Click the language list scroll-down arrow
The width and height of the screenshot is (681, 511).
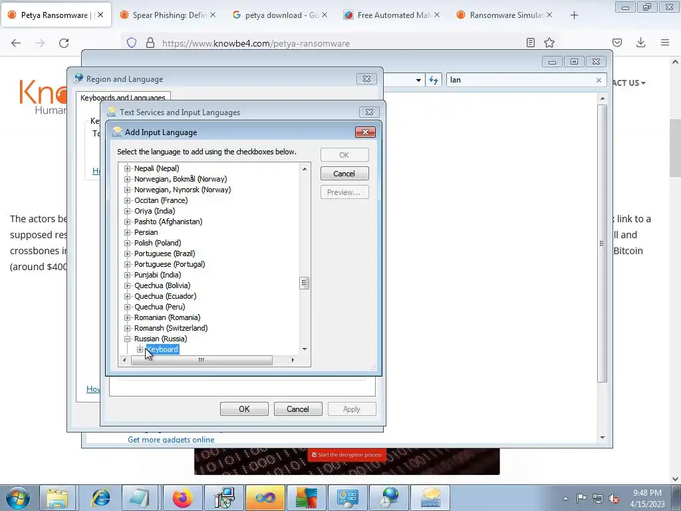click(x=305, y=349)
